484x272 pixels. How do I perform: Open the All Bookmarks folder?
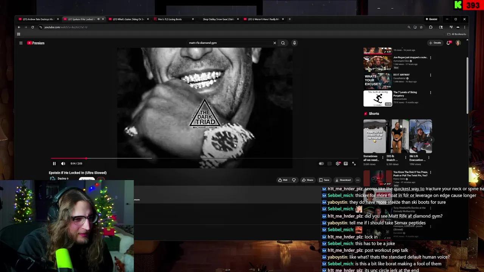pos(456,34)
